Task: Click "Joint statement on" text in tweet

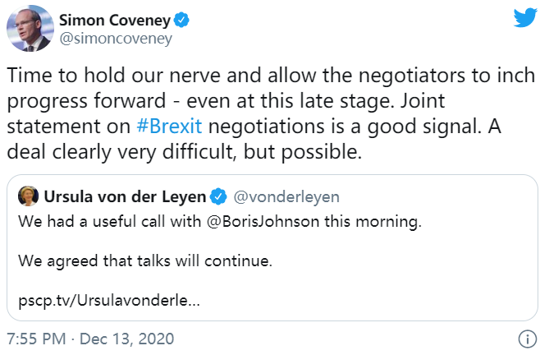Action: tap(66, 128)
